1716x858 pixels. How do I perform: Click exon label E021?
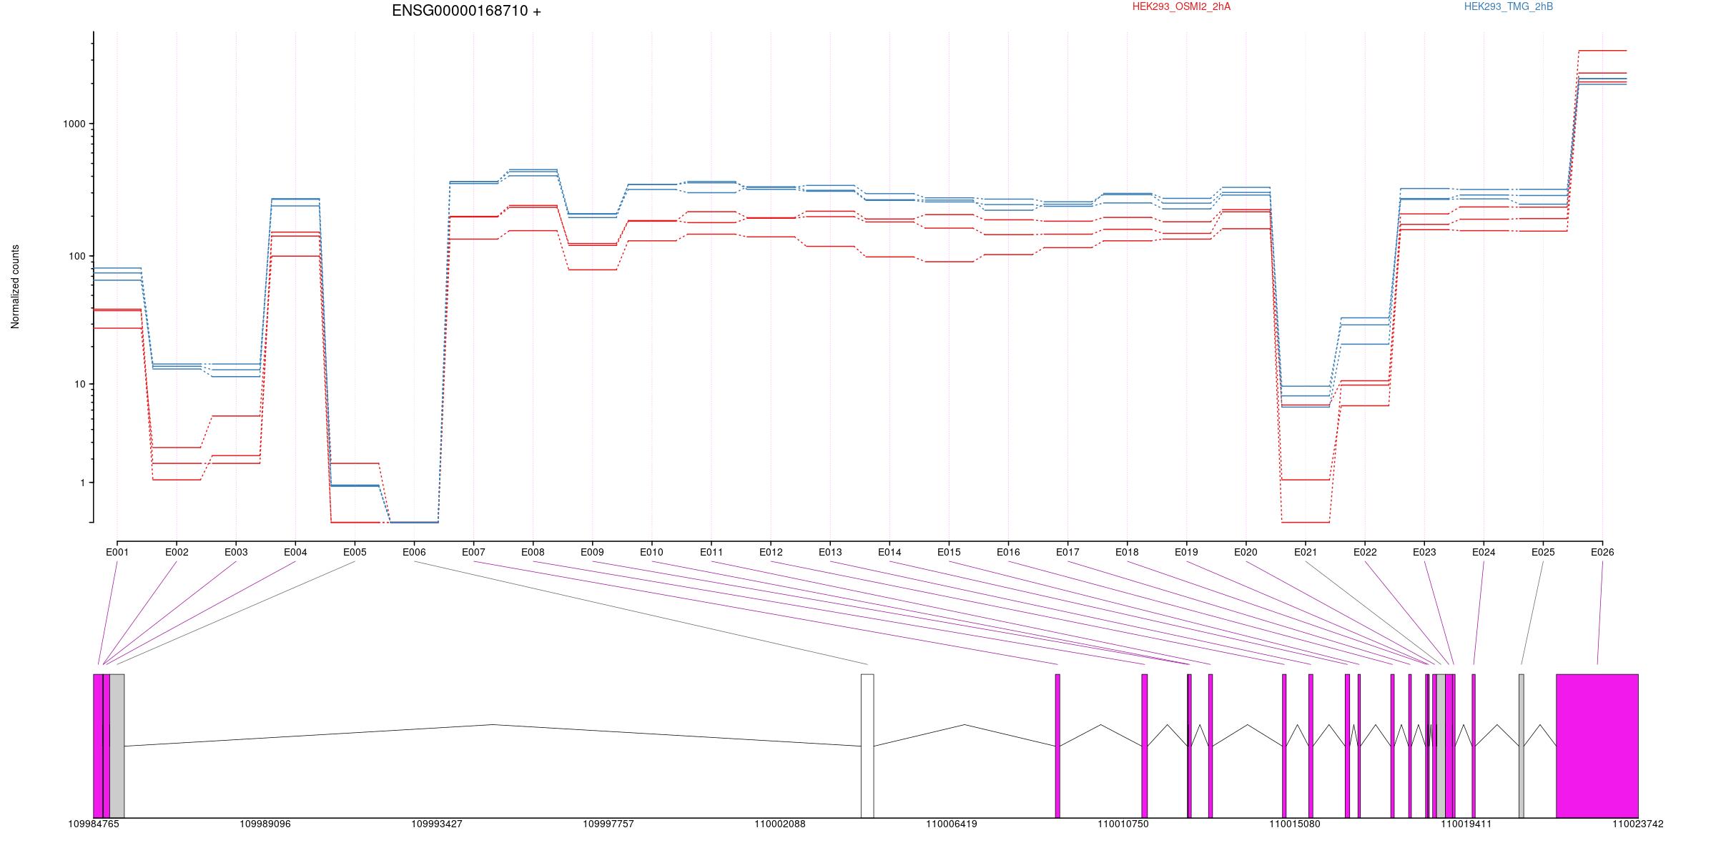(x=1306, y=552)
